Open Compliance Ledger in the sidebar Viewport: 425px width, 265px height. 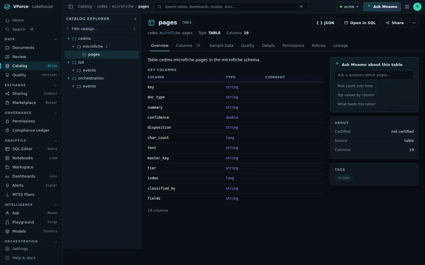[x=31, y=130]
